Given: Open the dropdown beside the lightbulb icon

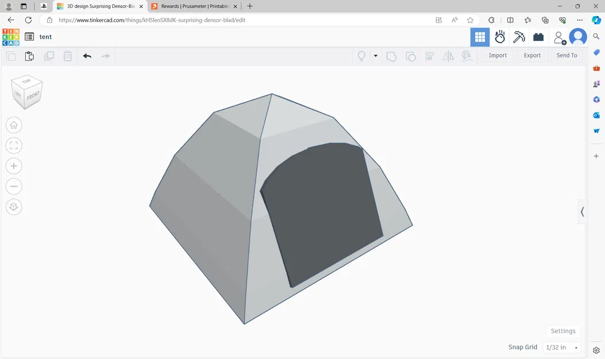Looking at the screenshot, I should pos(375,56).
